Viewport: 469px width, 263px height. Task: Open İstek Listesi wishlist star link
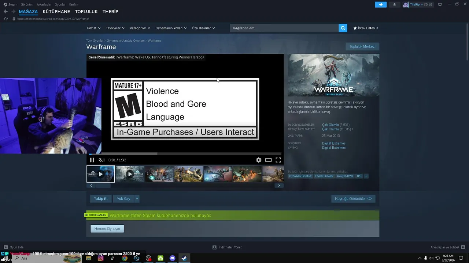click(365, 28)
